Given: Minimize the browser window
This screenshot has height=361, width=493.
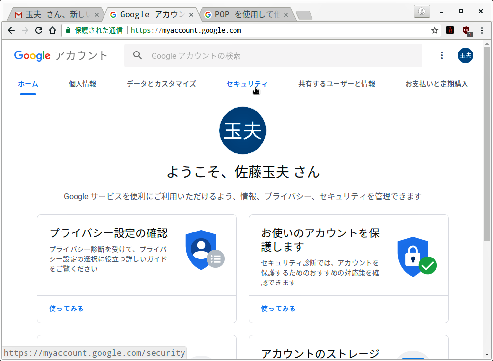Looking at the screenshot, I should point(441,12).
